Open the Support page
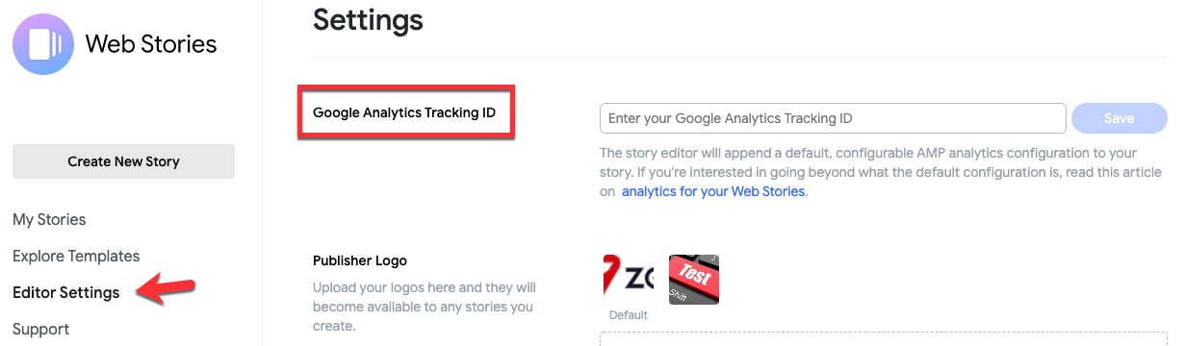This screenshot has height=346, width=1185. [40, 330]
